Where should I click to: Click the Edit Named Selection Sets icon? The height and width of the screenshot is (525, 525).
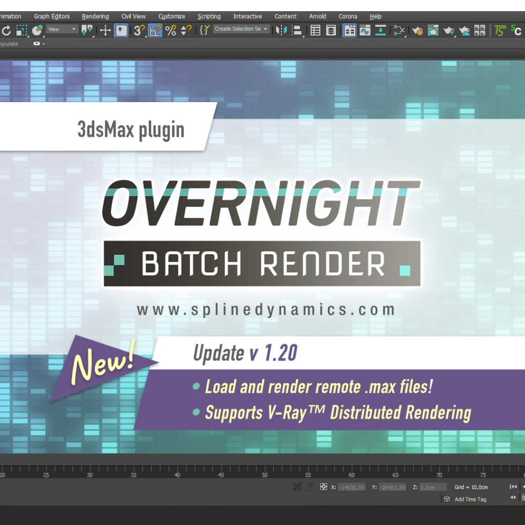point(205,30)
